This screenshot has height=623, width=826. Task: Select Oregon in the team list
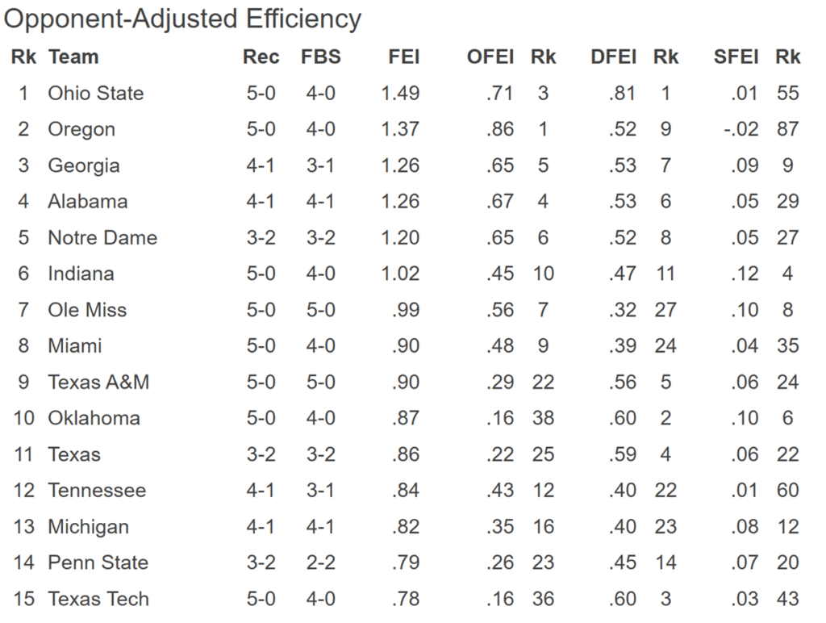(x=81, y=129)
